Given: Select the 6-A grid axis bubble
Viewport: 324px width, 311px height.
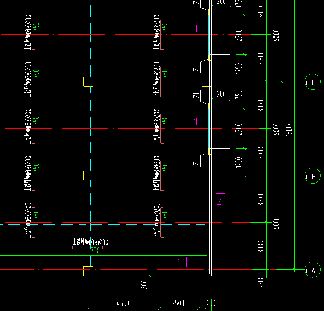Looking at the screenshot, I should 313,270.
